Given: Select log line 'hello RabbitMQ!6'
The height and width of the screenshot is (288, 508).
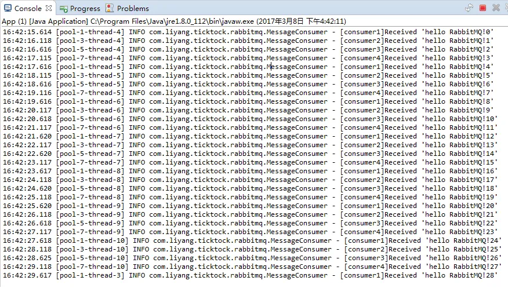Looking at the screenshot, I should click(x=248, y=84).
